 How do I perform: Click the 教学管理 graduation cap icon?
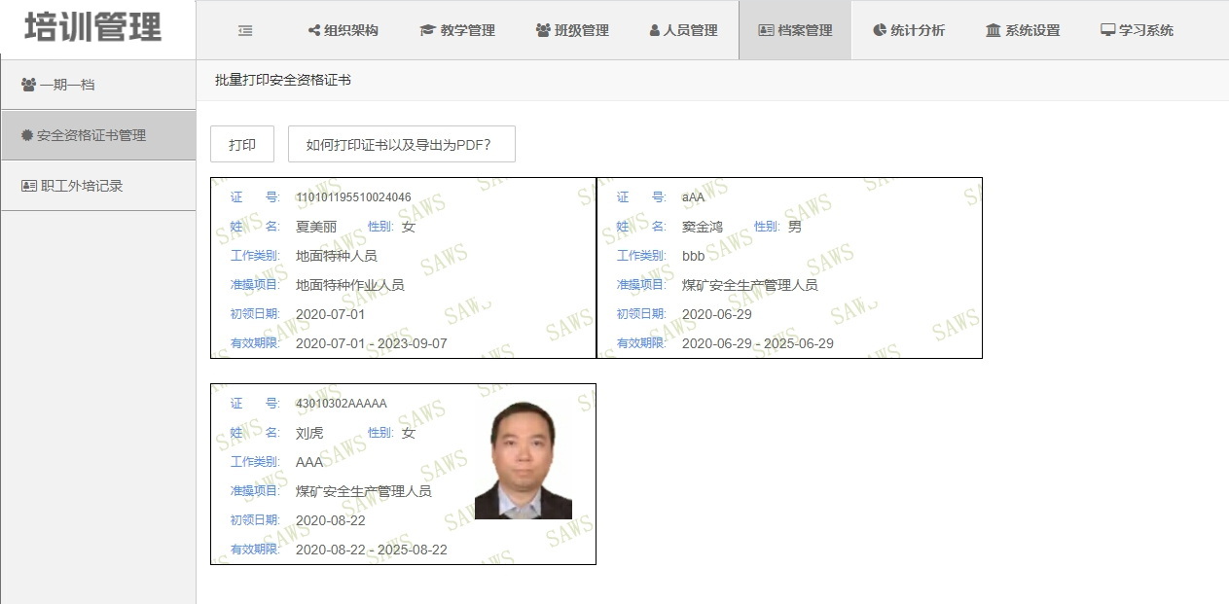coord(427,30)
